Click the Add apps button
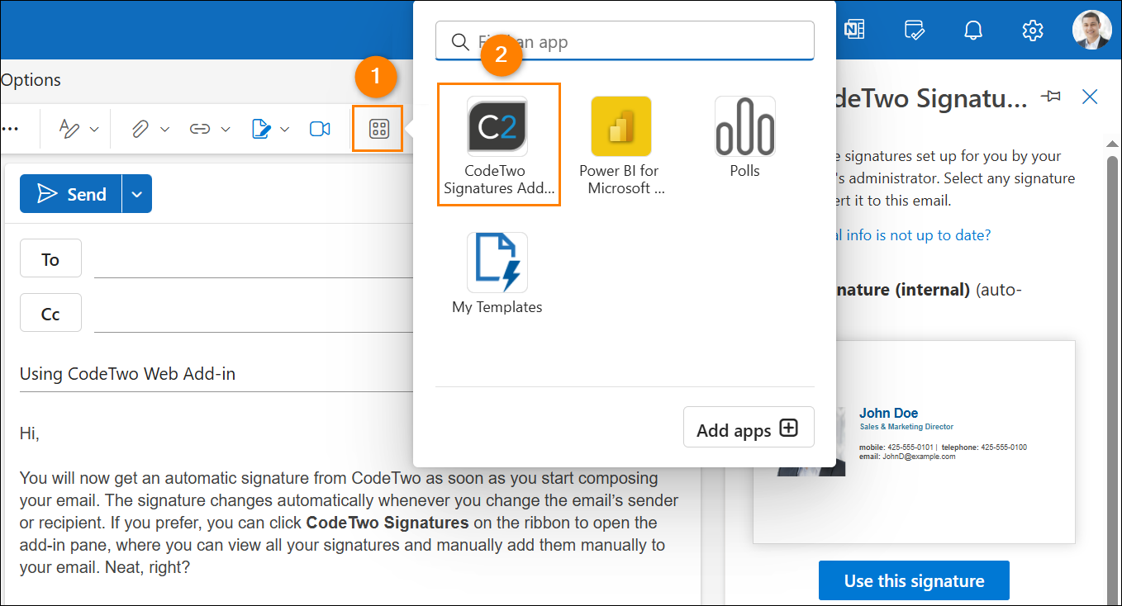This screenshot has width=1122, height=606. [x=749, y=428]
